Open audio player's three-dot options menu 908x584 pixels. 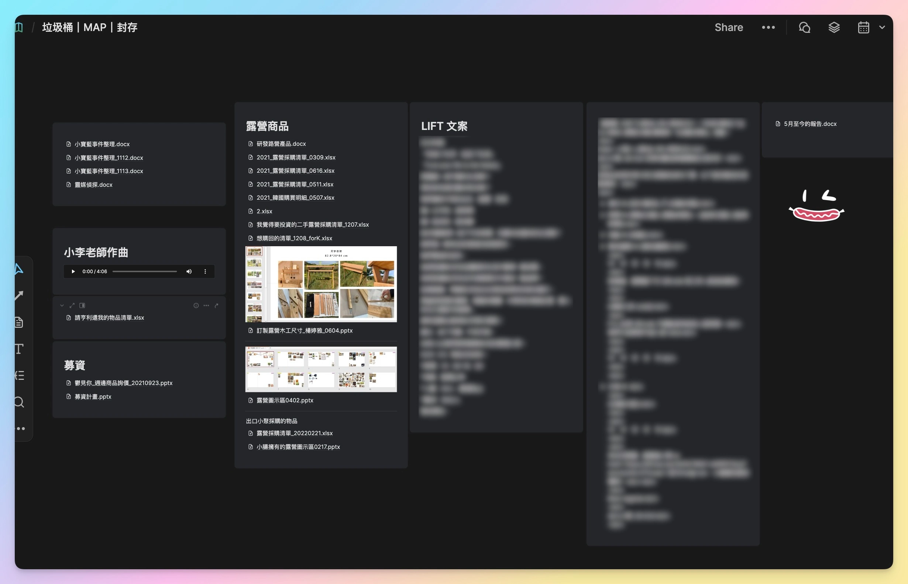click(205, 272)
